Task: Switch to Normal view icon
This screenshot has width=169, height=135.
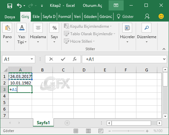Action: point(76,131)
